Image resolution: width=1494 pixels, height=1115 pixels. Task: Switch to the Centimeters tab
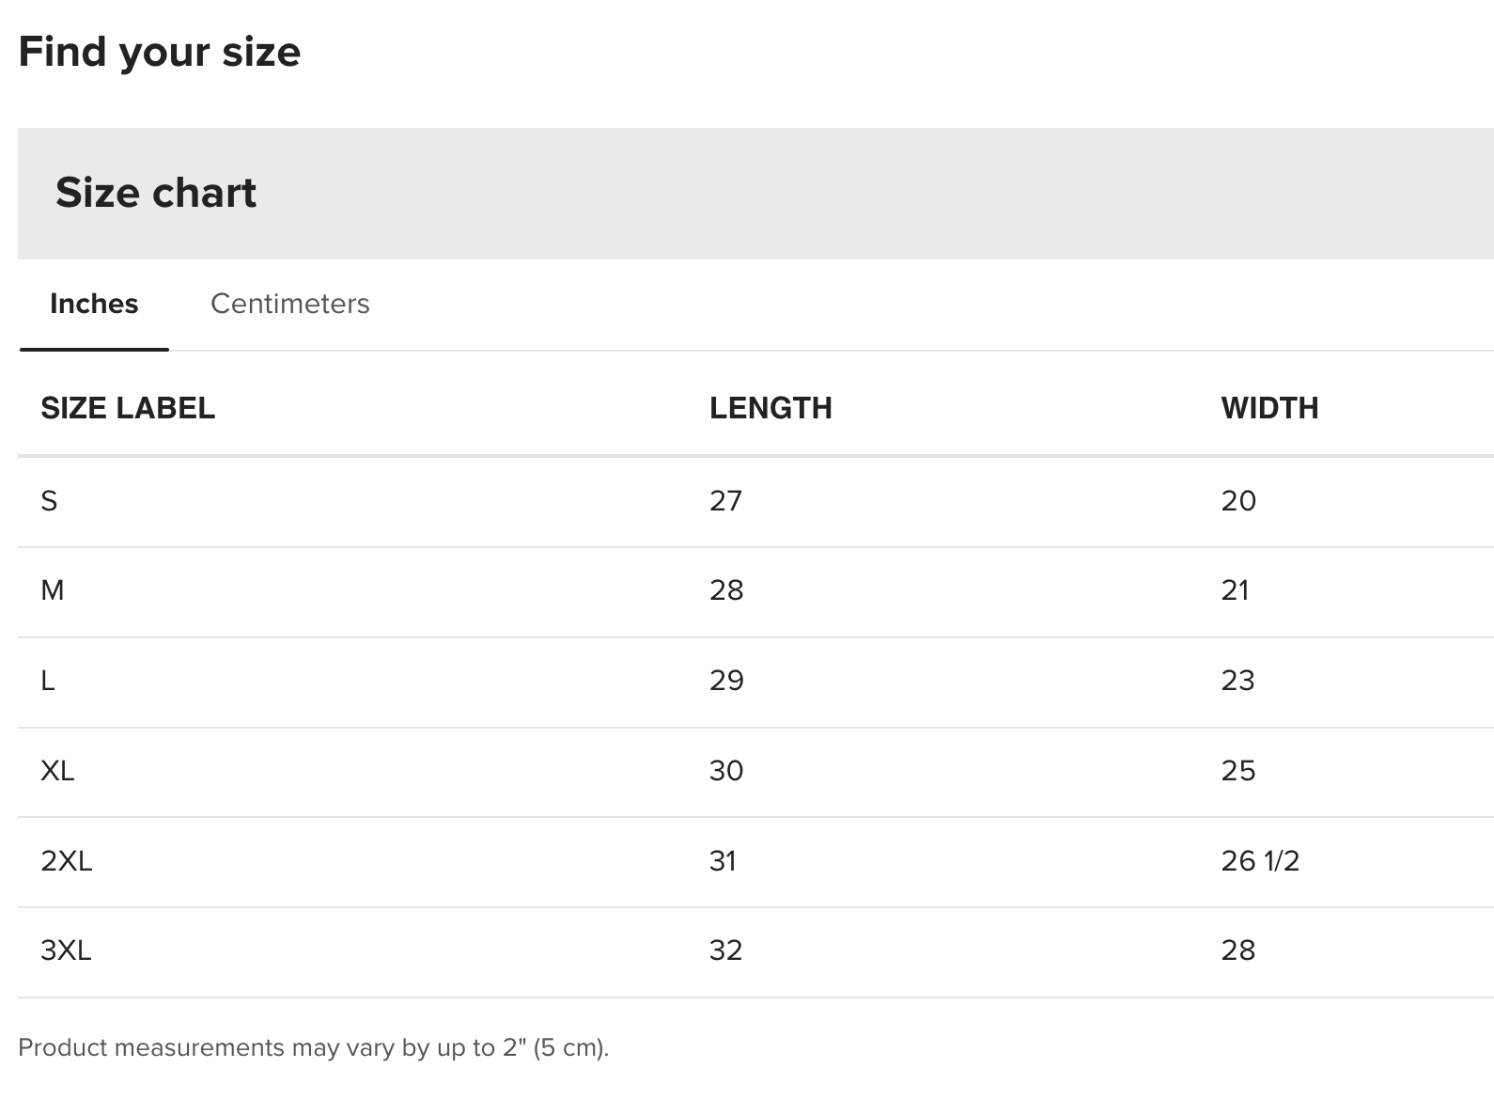(x=289, y=304)
